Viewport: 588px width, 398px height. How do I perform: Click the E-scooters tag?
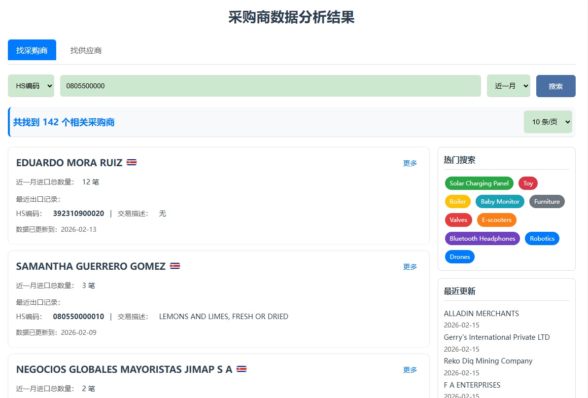[x=496, y=220]
